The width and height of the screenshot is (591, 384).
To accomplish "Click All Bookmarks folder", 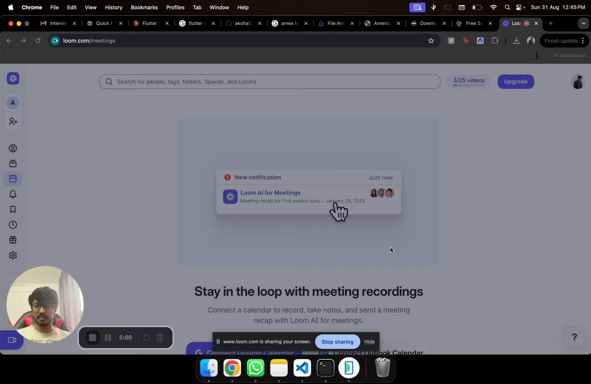I will click(x=569, y=55).
